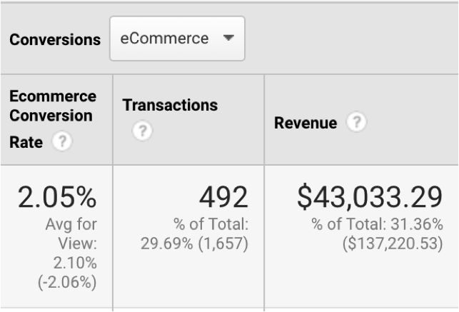The image size is (459, 312).
Task: Click the Avg for View 2.10% (-2.06%) text
Action: click(67, 253)
